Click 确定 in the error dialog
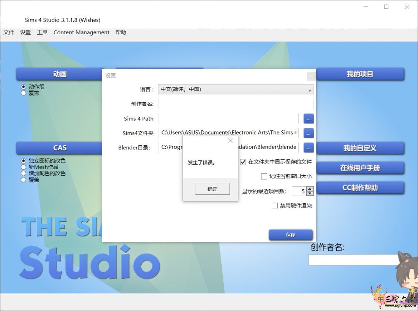 pos(212,189)
